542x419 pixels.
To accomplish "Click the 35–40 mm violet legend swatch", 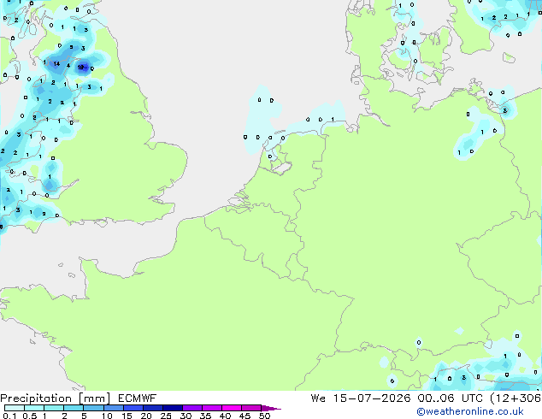I will coord(211,408).
